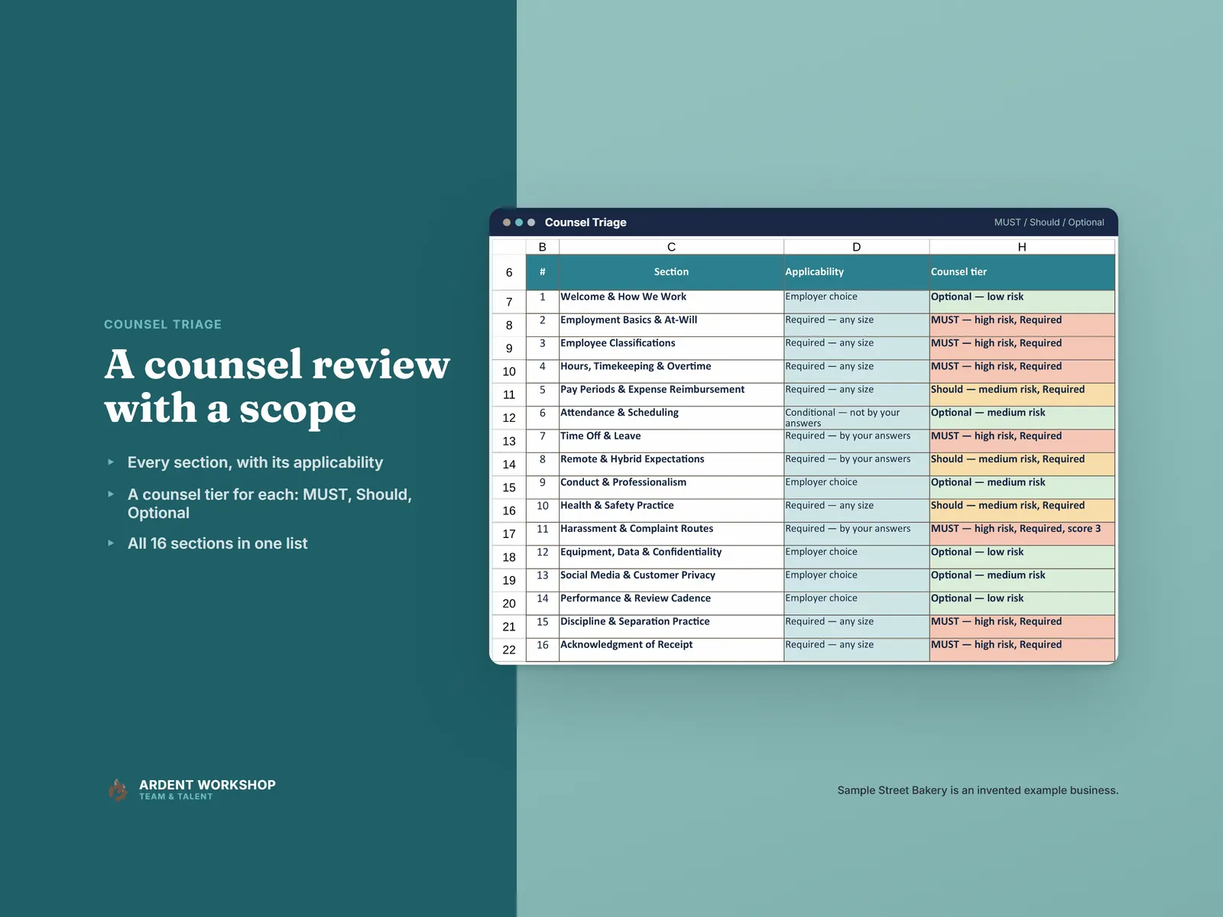Click the "#" header cell
1223x917 pixels.
[x=543, y=272]
